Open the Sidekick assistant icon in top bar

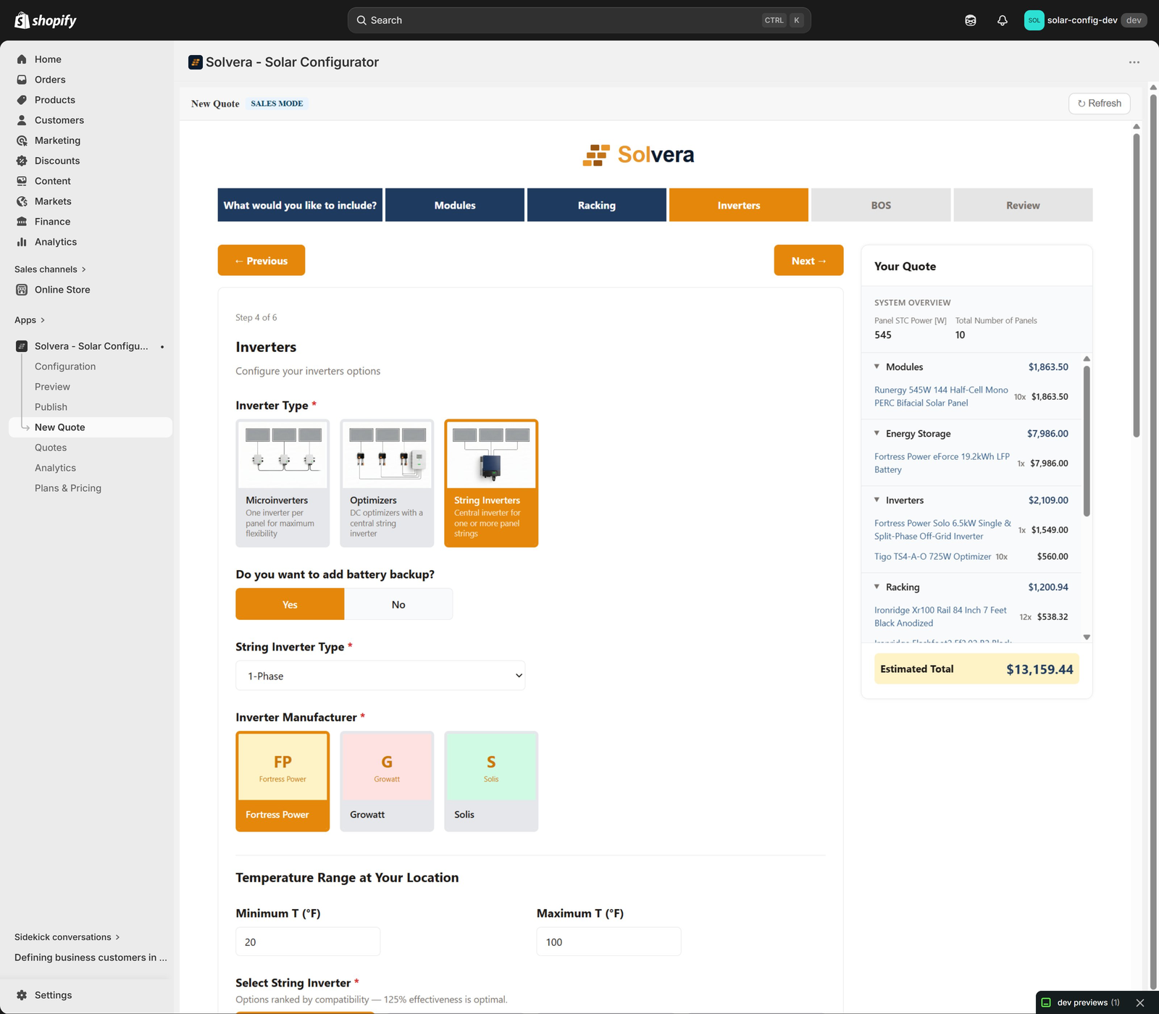click(x=971, y=20)
